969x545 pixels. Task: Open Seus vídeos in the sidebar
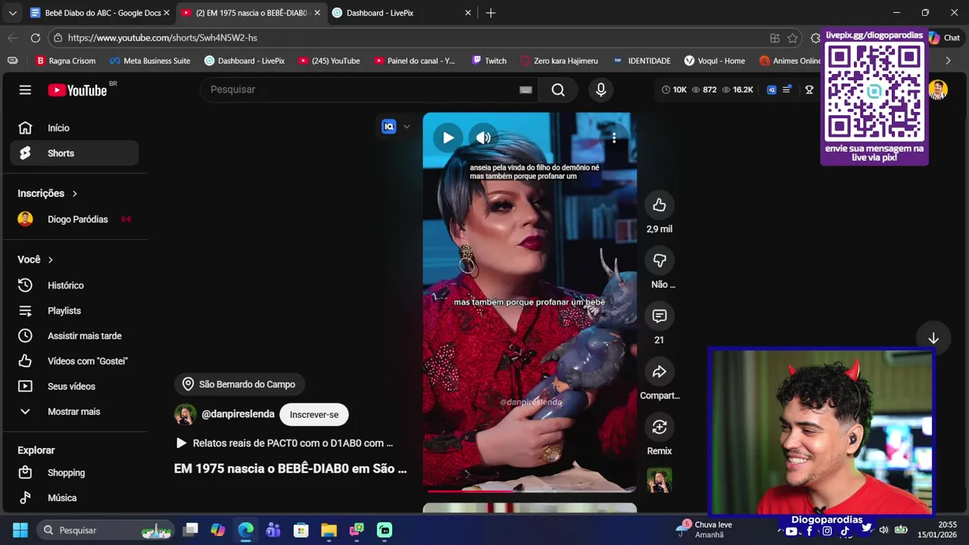pos(74,387)
